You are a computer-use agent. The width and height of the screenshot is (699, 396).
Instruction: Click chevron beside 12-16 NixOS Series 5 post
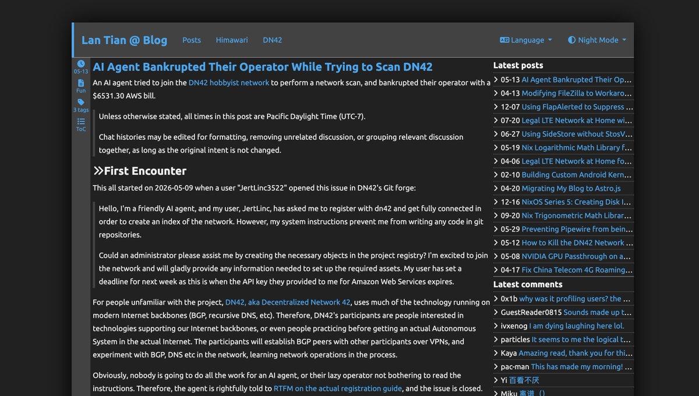(496, 202)
